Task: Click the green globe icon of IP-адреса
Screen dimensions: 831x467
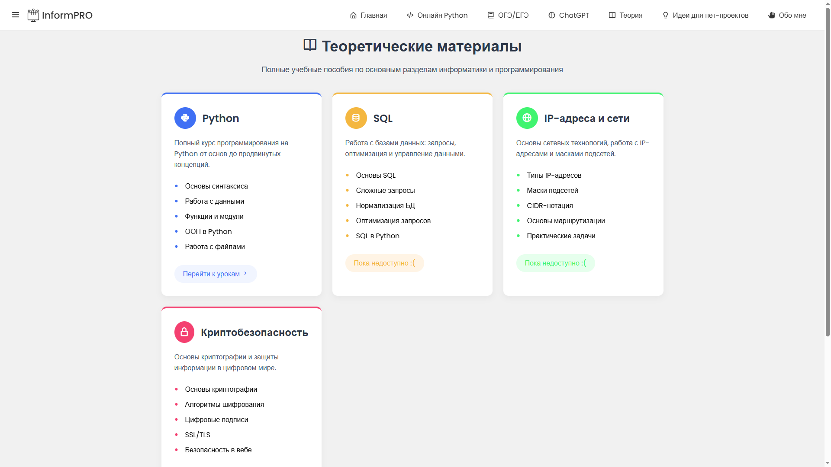Action: point(527,118)
